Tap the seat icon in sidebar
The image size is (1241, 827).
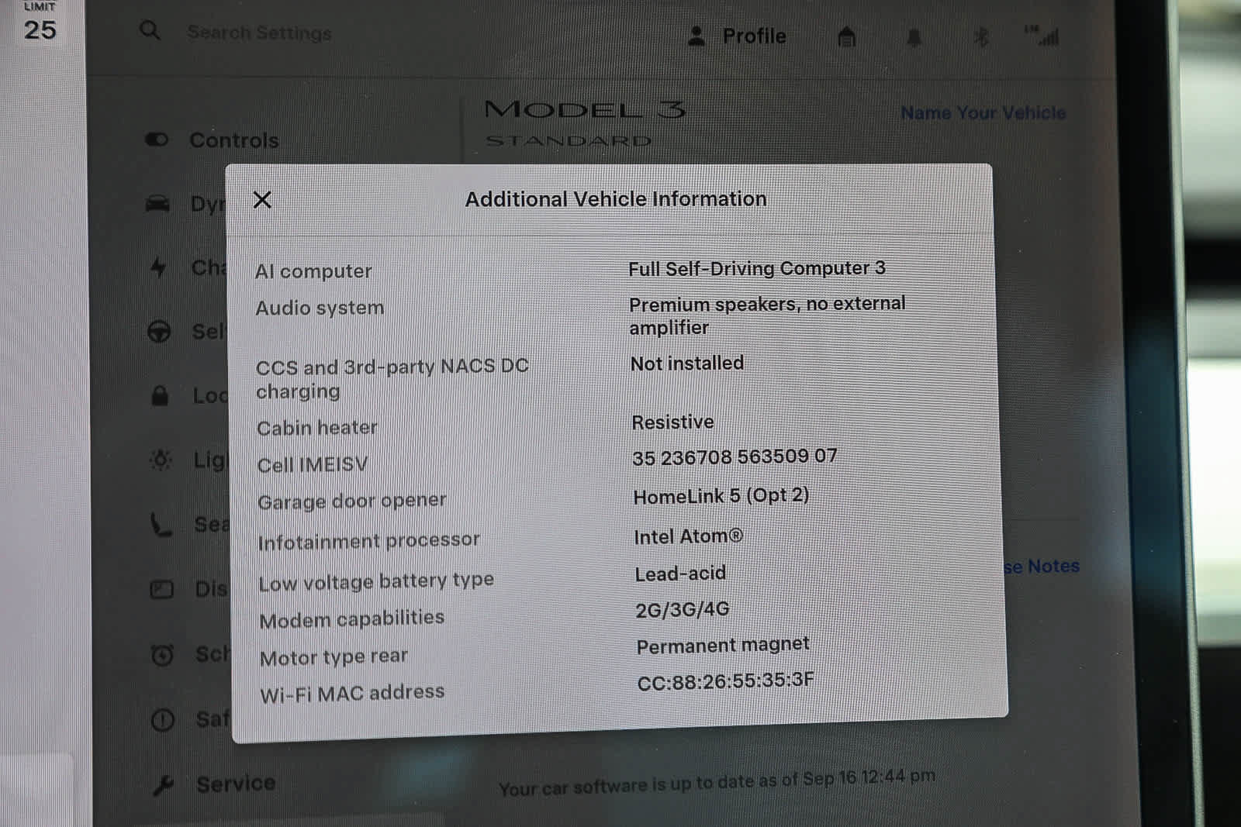161,525
